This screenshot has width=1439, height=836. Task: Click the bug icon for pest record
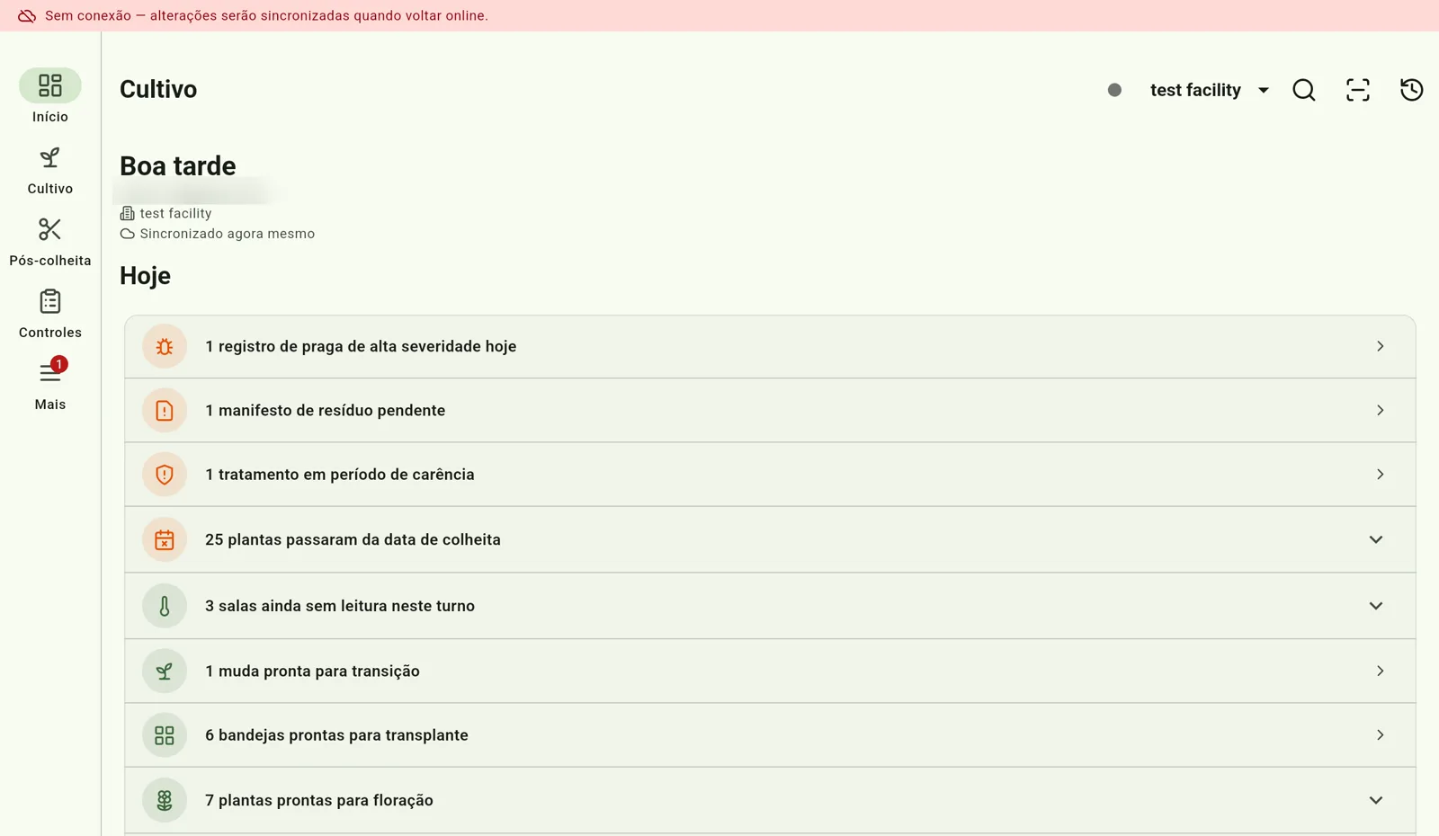[165, 347]
